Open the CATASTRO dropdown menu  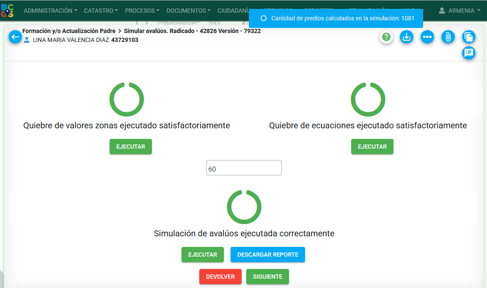pyautogui.click(x=101, y=11)
